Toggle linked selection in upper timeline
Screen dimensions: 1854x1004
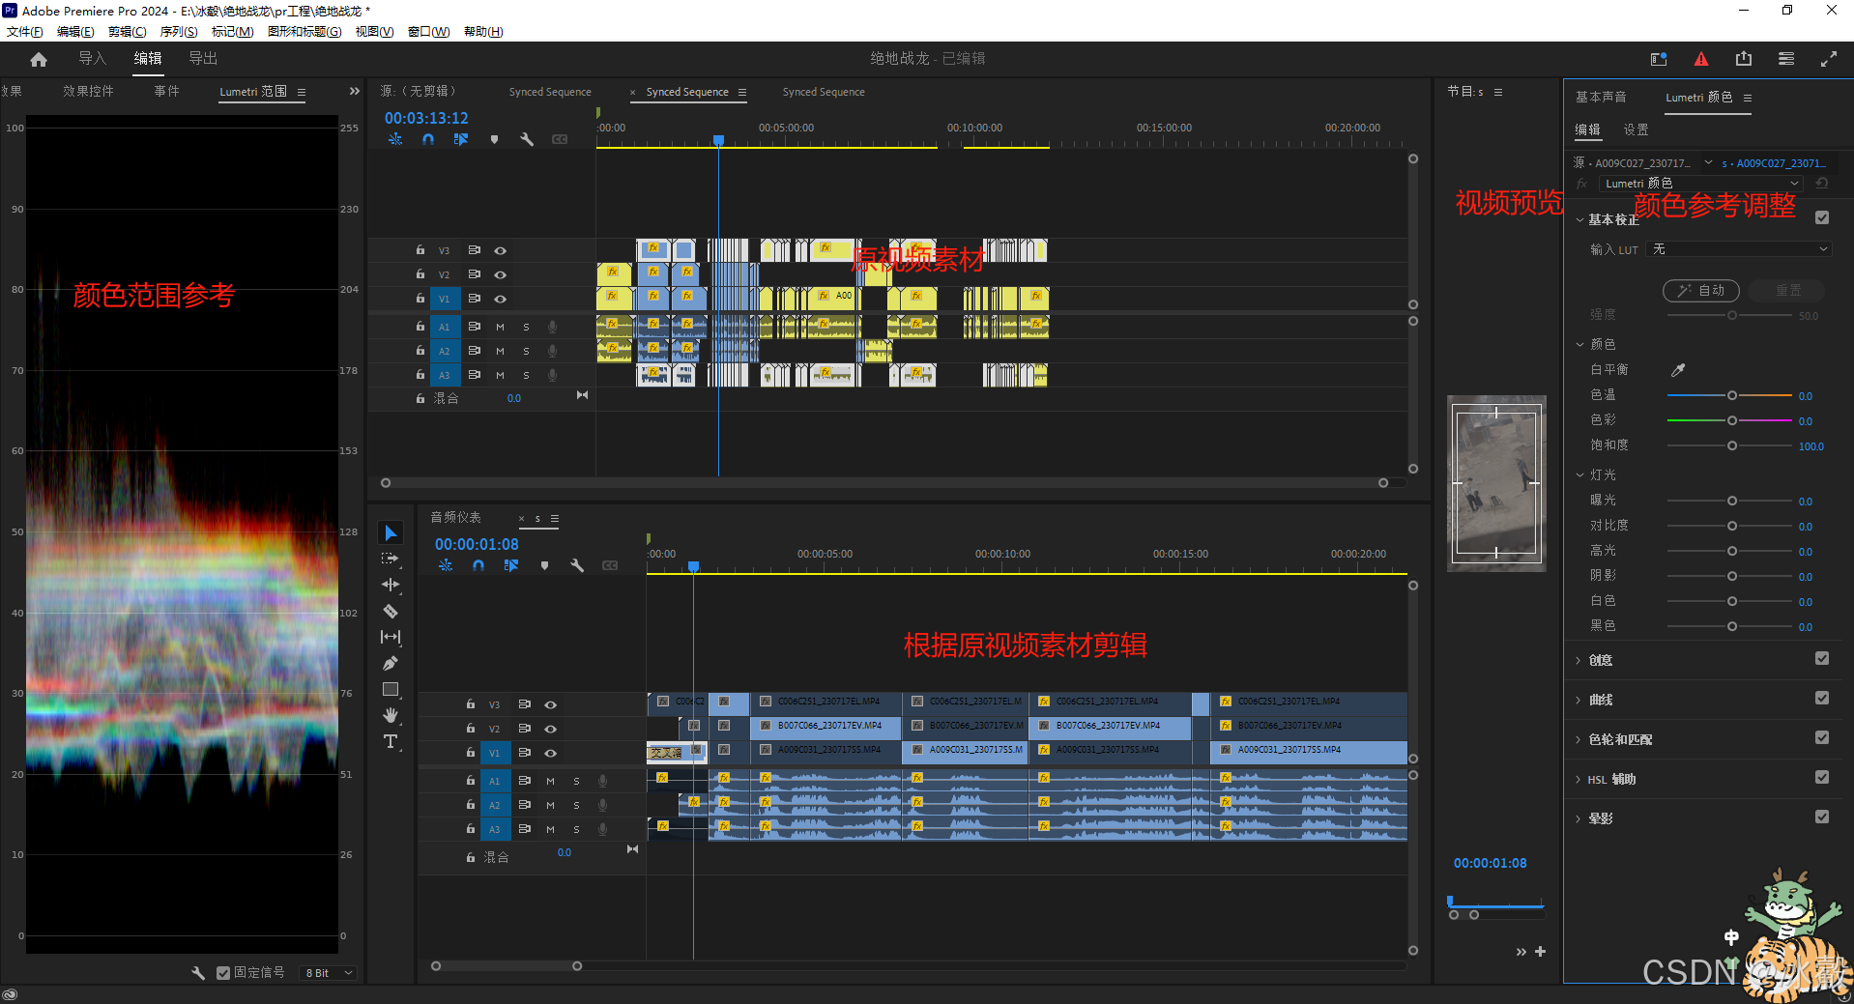[461, 139]
